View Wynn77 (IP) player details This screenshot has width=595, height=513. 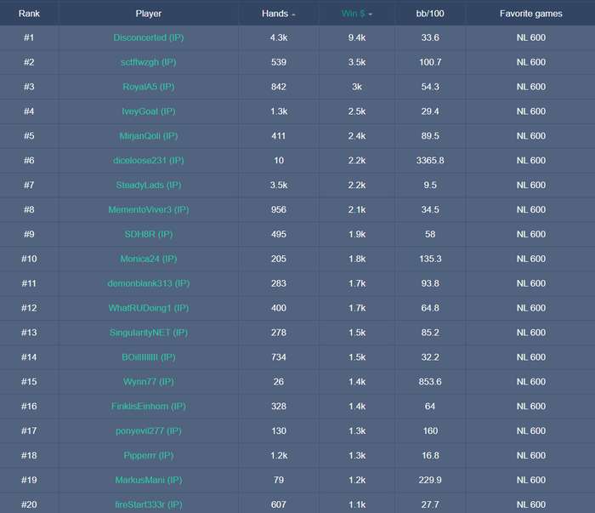(149, 382)
